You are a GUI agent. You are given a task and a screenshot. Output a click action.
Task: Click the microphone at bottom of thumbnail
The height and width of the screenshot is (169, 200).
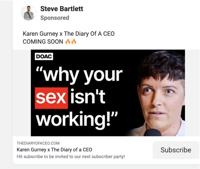152,132
